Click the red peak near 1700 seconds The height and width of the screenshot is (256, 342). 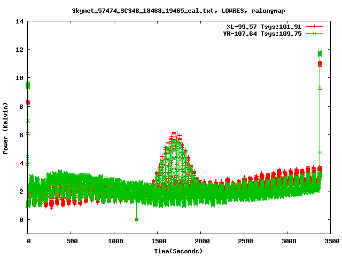tap(174, 133)
